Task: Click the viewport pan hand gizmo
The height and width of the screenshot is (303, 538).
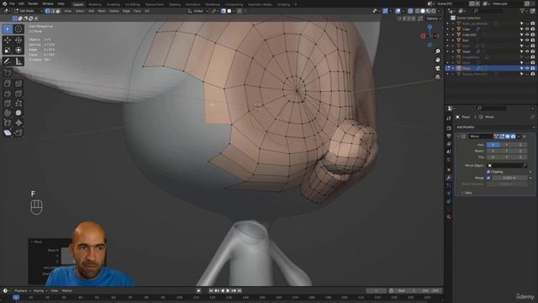Action: click(x=438, y=60)
